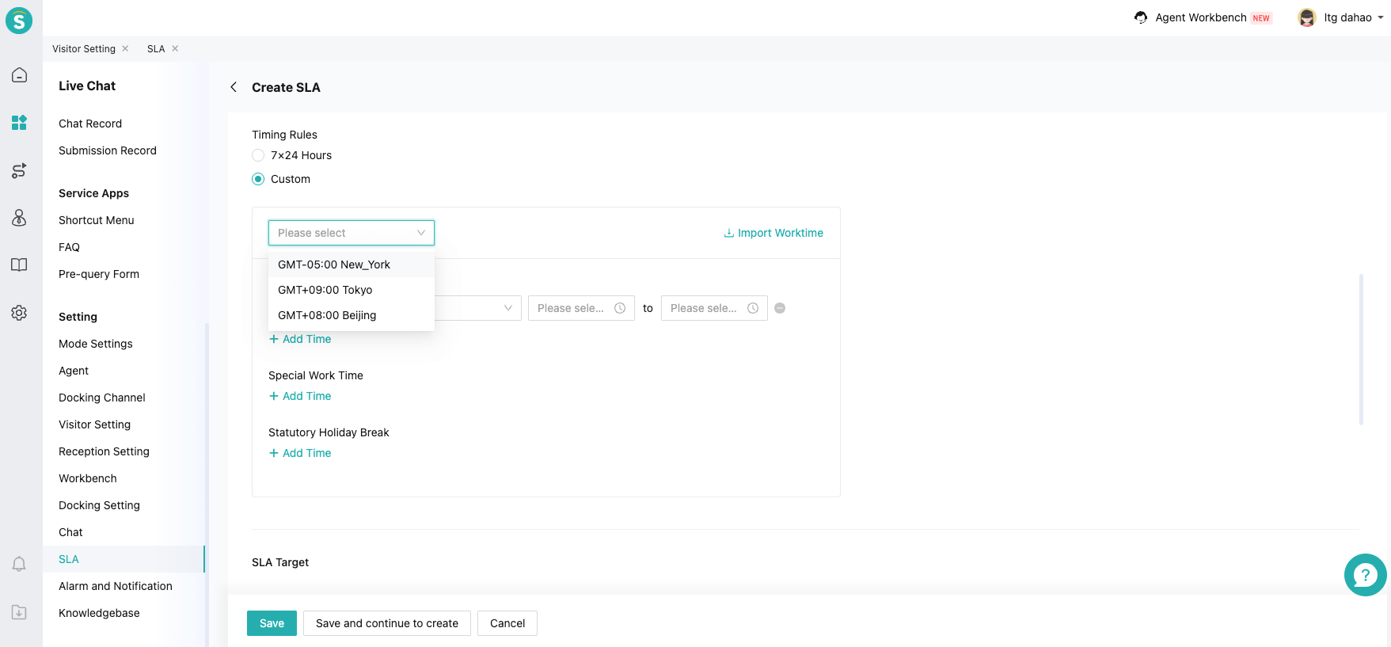This screenshot has height=647, width=1391.
Task: Open the help chat bubble icon
Action: point(1365,575)
